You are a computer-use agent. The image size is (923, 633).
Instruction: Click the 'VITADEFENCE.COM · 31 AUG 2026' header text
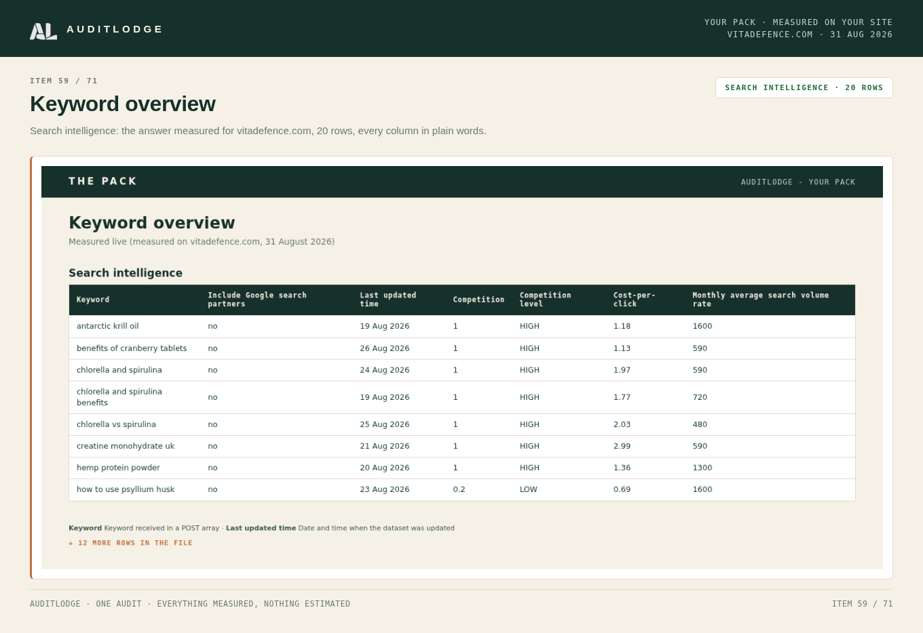810,35
